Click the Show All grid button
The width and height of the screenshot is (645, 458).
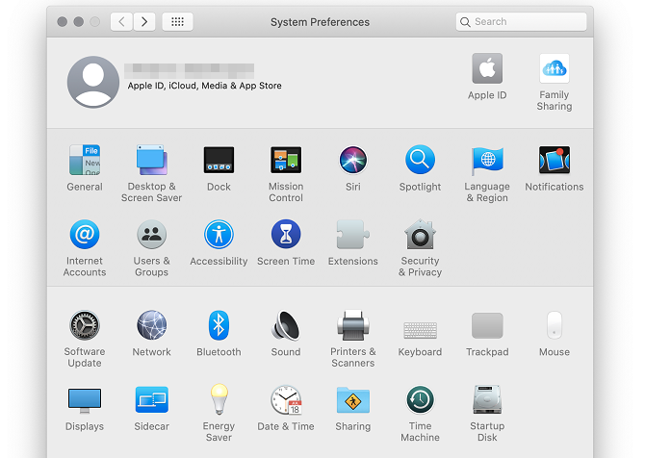click(177, 21)
